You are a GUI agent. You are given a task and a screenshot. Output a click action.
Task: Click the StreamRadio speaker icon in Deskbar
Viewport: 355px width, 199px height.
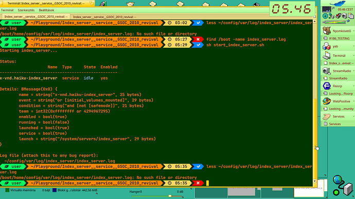[327, 71]
